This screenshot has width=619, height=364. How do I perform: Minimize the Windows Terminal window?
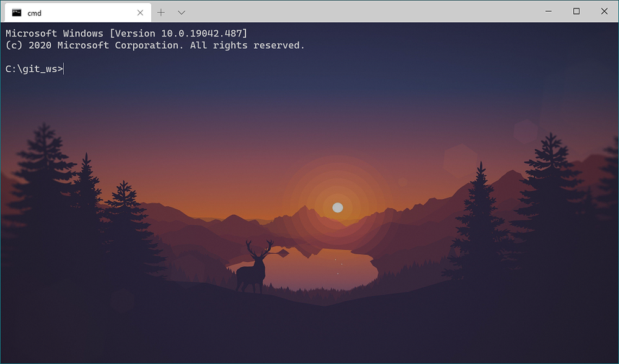pos(548,11)
